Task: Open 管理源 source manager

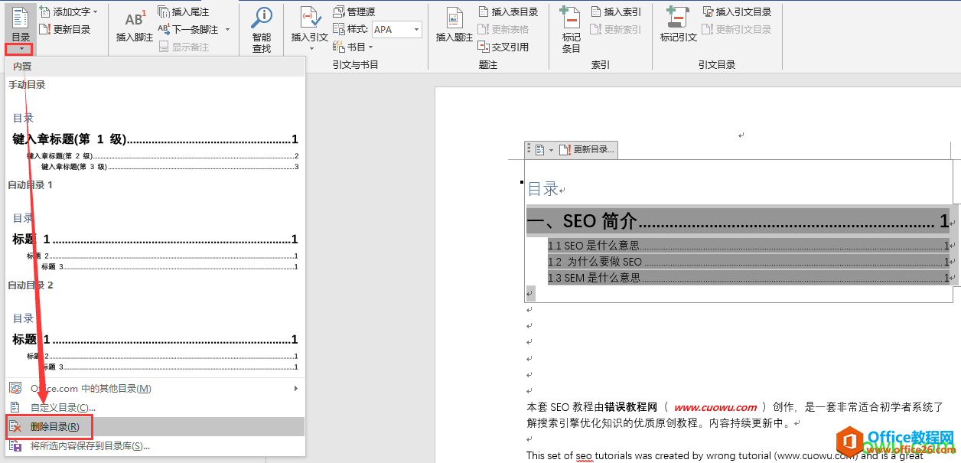Action: tap(354, 11)
